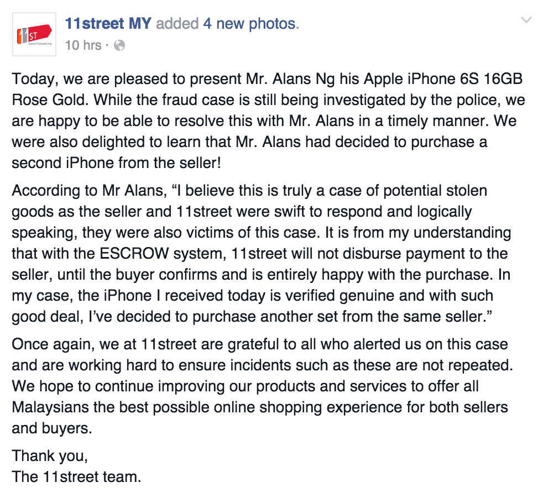The height and width of the screenshot is (503, 543).
Task: Click the name 'Alans Ng' in the post
Action: [304, 79]
